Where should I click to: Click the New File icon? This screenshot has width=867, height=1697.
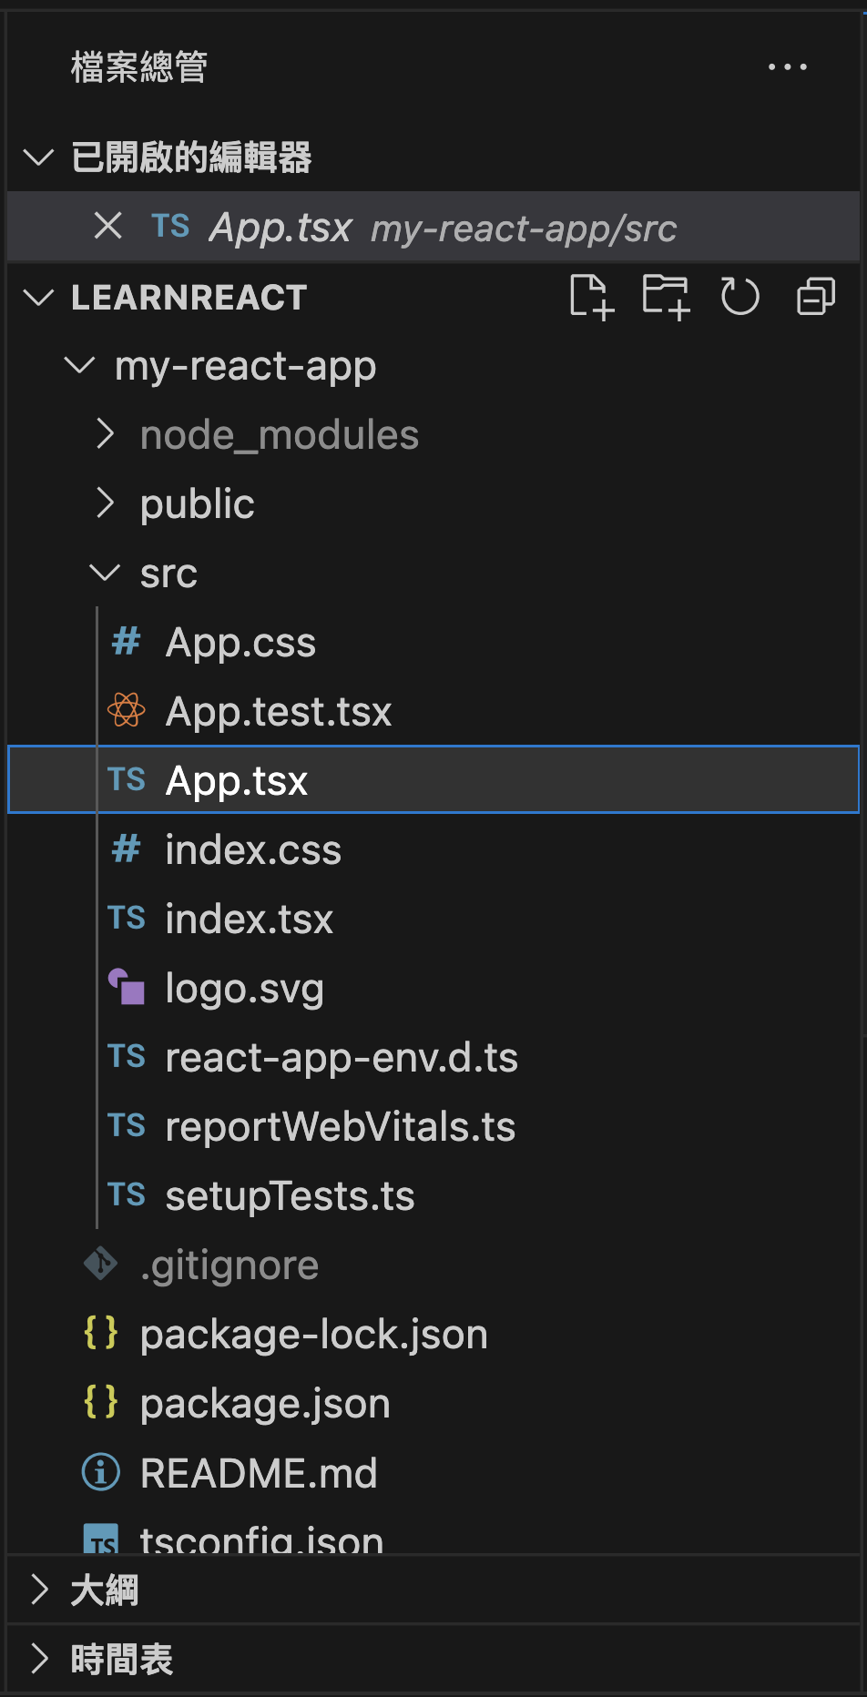coord(591,297)
